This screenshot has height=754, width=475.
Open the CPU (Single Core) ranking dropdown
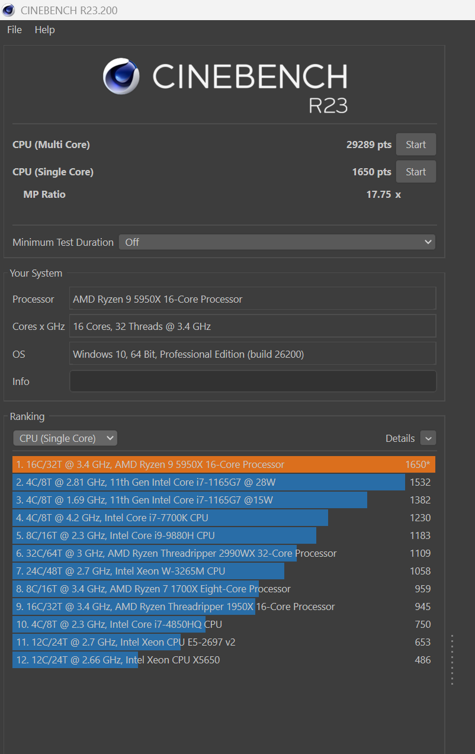65,438
